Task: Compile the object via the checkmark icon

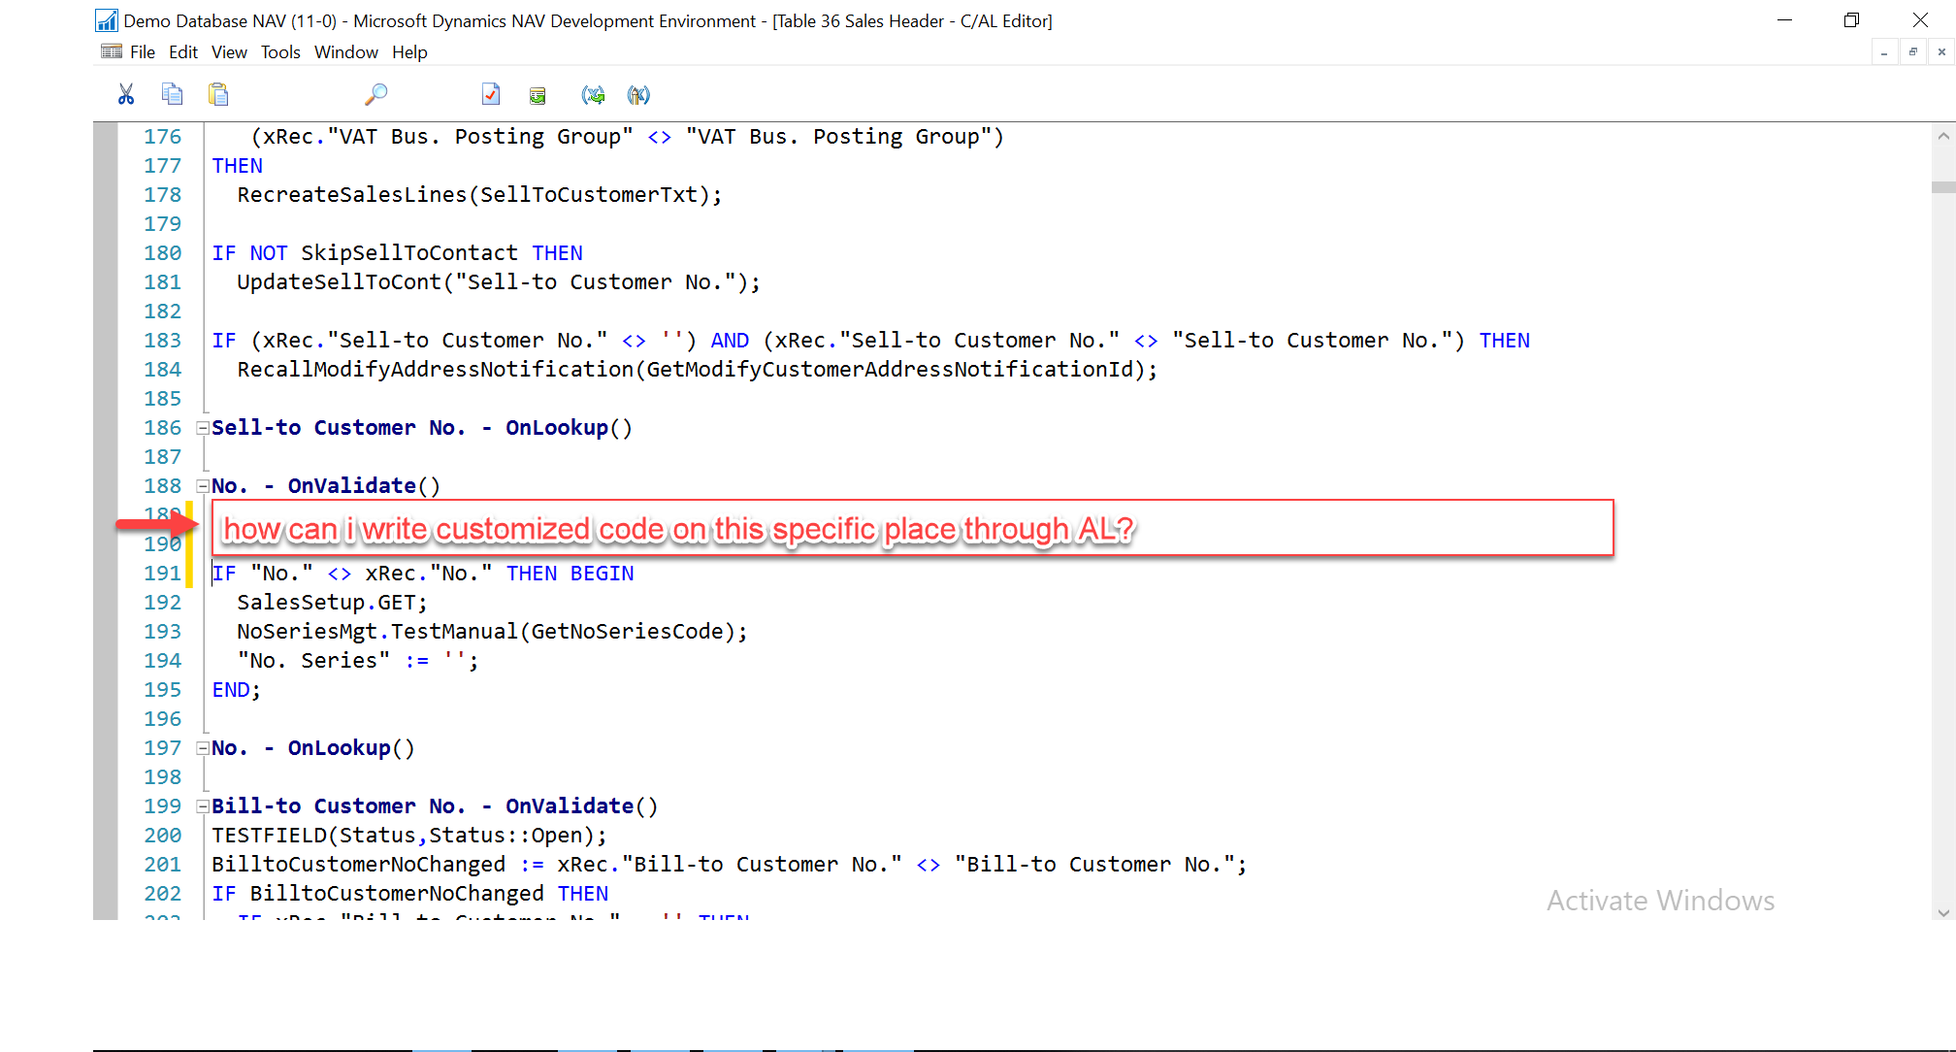Action: coord(491,94)
